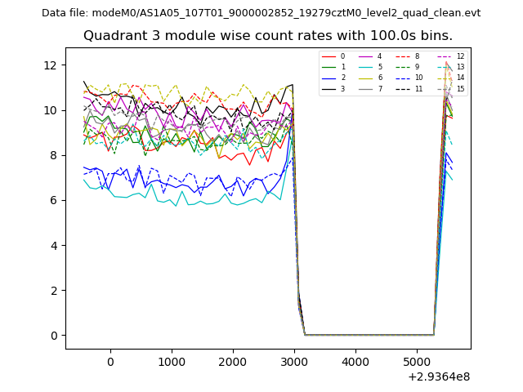Click the y-axis tick label 12

click(x=51, y=65)
